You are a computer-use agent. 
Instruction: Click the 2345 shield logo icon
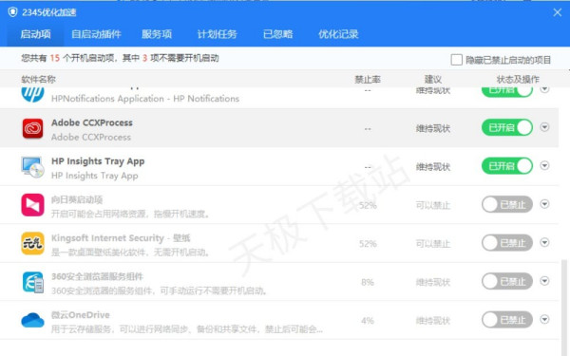tap(12, 12)
